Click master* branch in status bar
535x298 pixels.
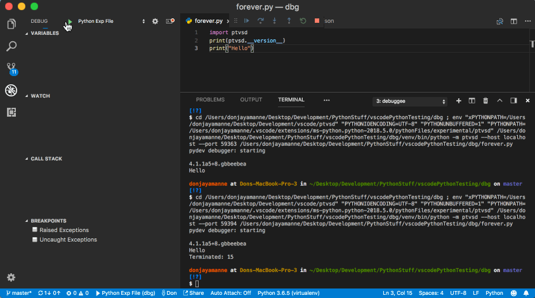[x=19, y=293]
